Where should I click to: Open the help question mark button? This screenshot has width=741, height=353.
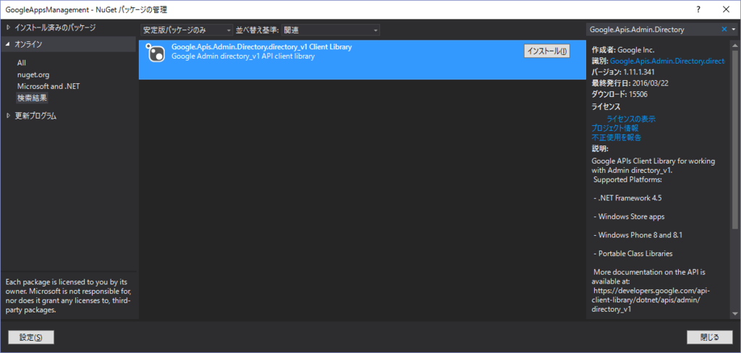(698, 9)
